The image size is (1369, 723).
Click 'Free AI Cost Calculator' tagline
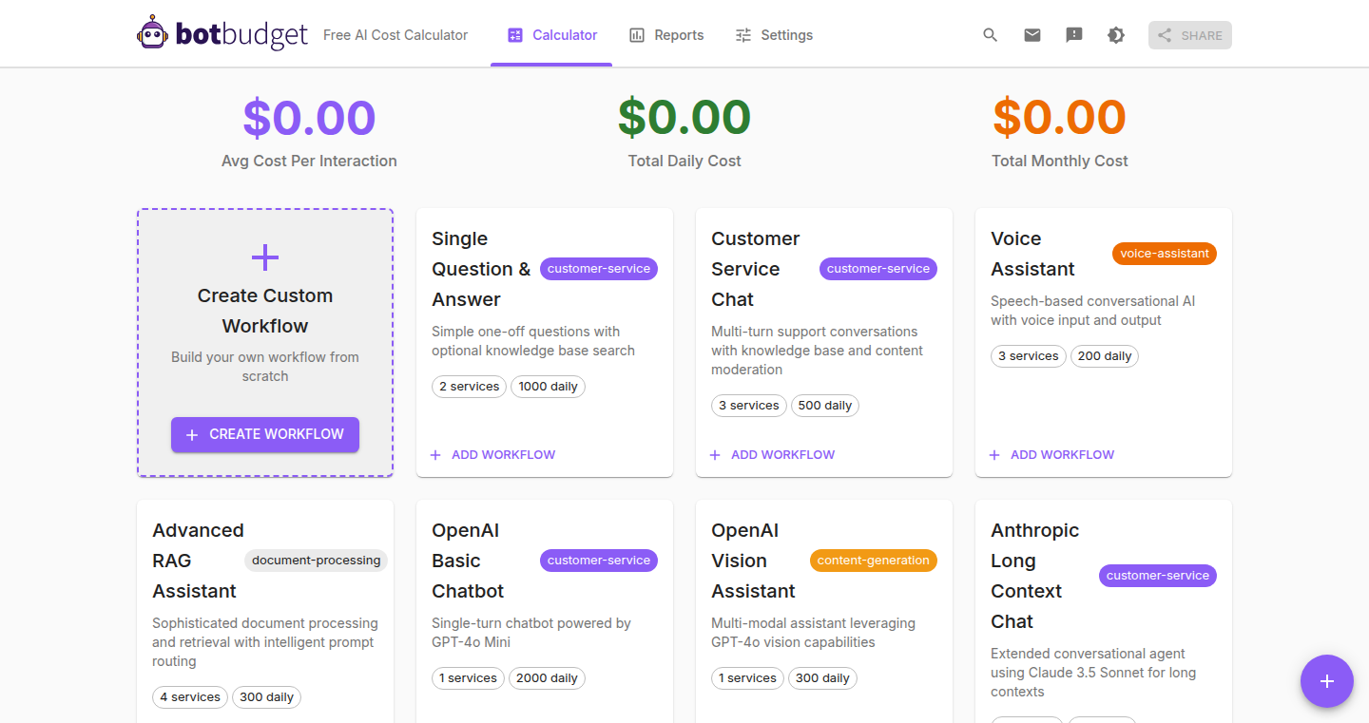(x=395, y=35)
